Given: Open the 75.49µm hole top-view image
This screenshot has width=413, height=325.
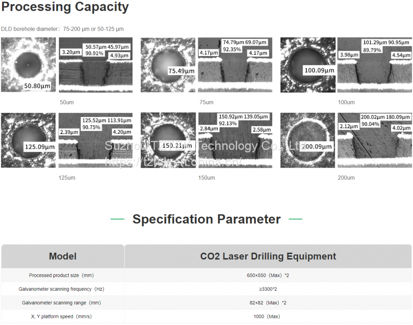Looking at the screenshot, I should (168, 65).
